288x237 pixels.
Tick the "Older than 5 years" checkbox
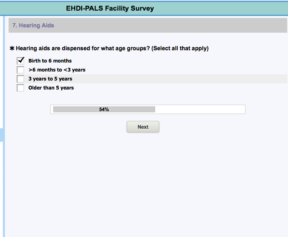[20, 88]
